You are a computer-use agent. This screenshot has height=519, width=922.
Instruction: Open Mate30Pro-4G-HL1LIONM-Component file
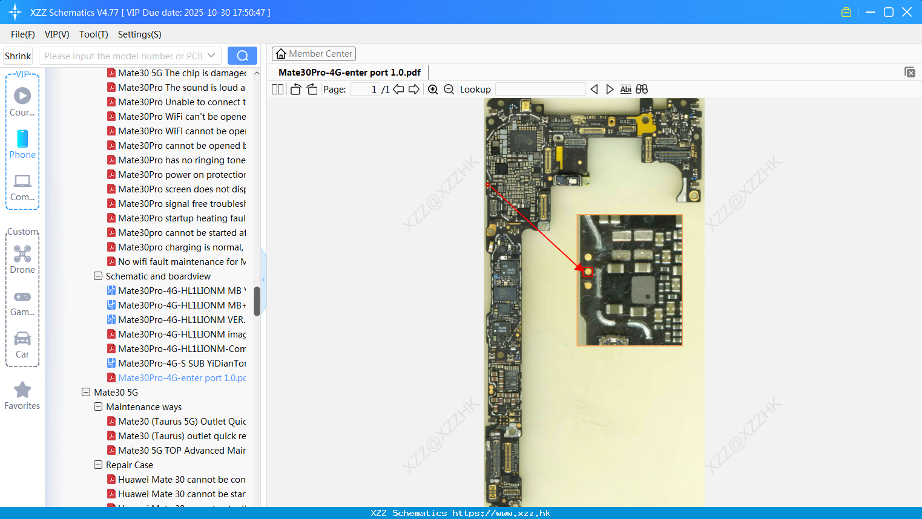click(176, 349)
